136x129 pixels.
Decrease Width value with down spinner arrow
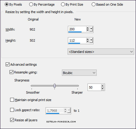pos(88,30)
